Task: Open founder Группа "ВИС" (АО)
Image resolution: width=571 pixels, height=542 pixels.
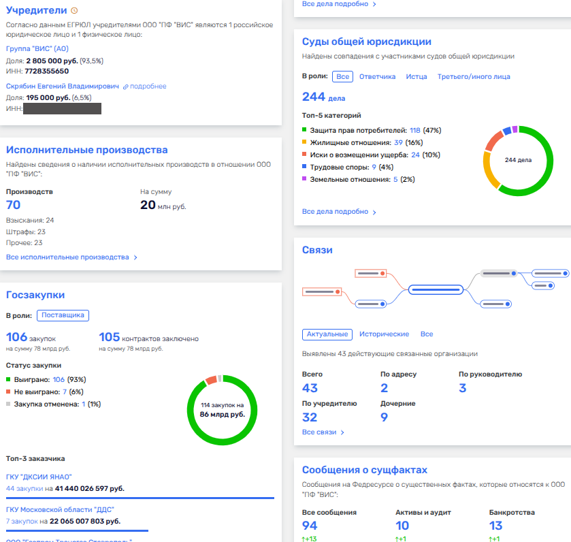Action: [x=37, y=49]
